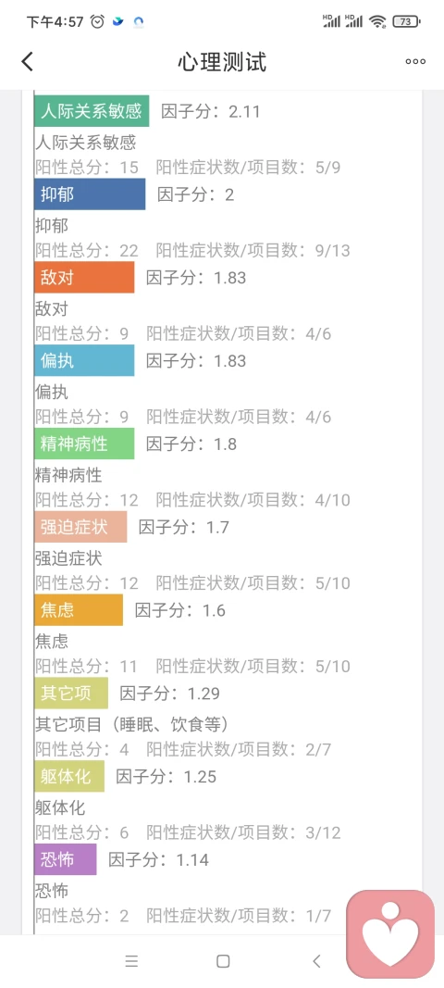Tap the Android back triangle icon
The height and width of the screenshot is (988, 444).
(x=316, y=961)
